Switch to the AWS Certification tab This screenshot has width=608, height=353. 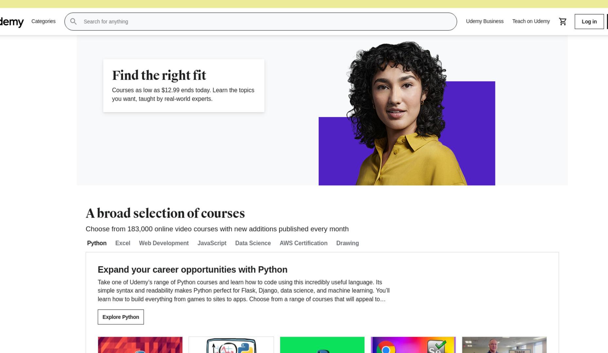pos(303,243)
